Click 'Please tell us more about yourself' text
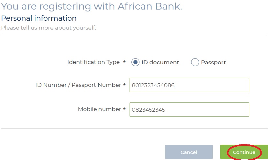This screenshot has height=160, width=269. [x=49, y=28]
